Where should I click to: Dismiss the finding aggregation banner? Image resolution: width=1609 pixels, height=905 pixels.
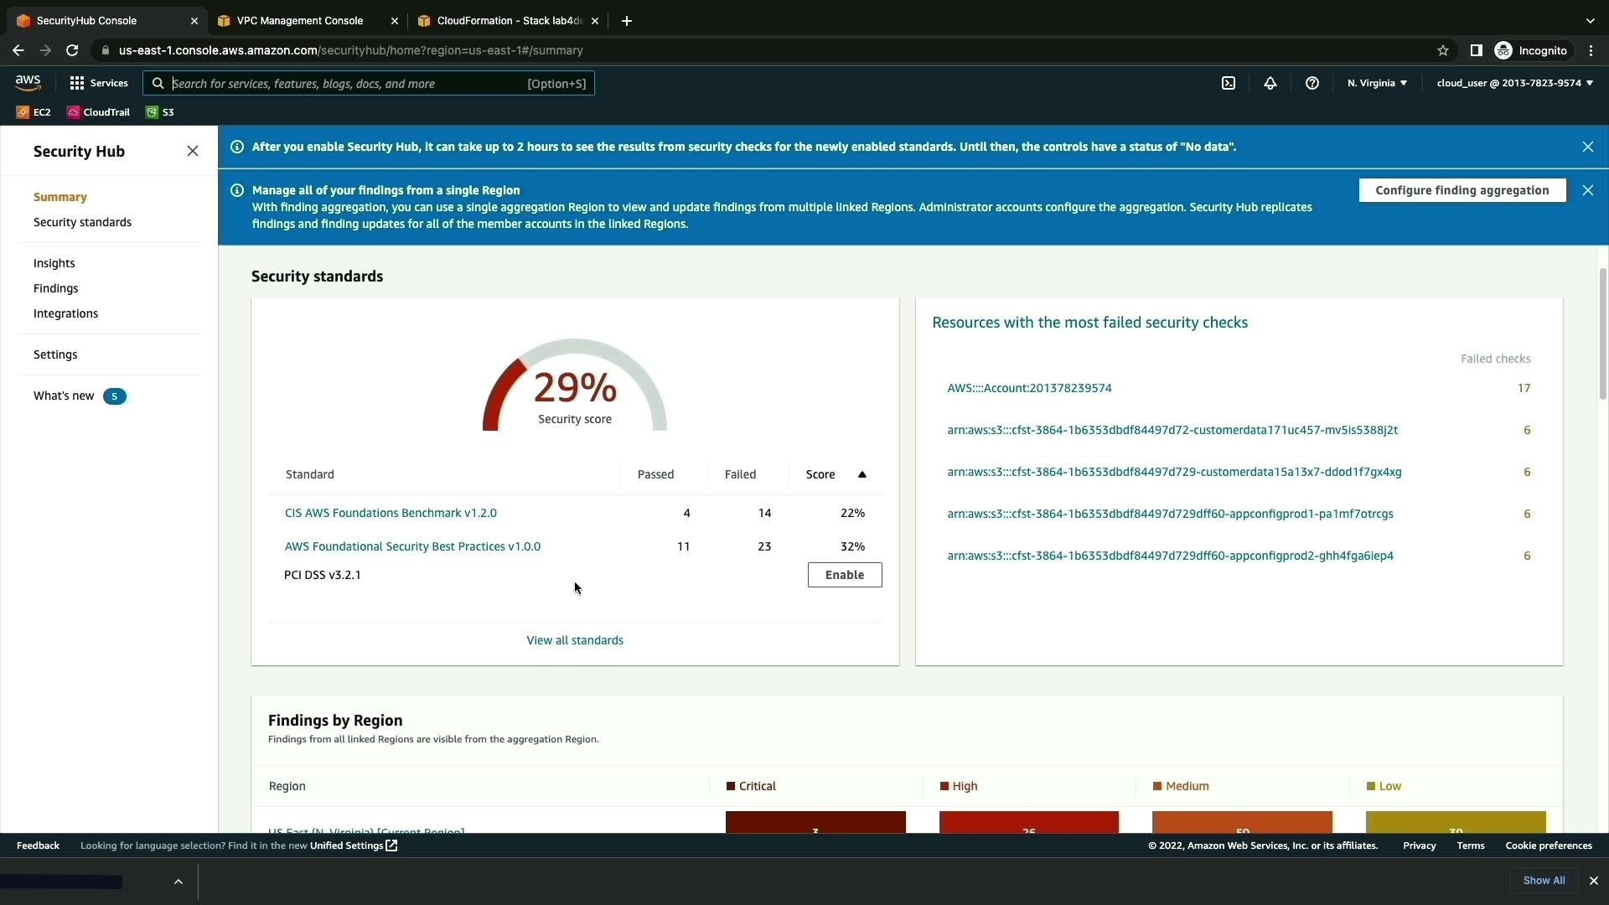[x=1587, y=190]
